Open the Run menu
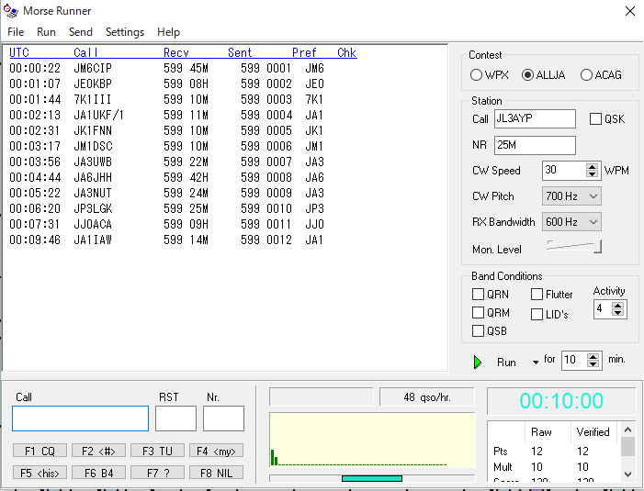 click(x=46, y=32)
